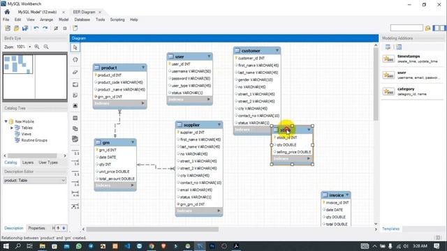This screenshot has width=447, height=251.
Task: Open the Database menu
Action: click(x=82, y=20)
